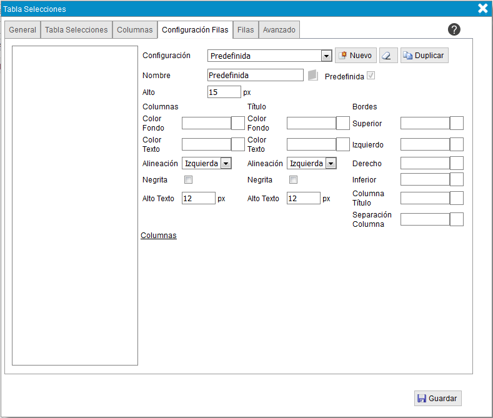Click the underlined Columnas link
This screenshot has width=493, height=418.
159,236
